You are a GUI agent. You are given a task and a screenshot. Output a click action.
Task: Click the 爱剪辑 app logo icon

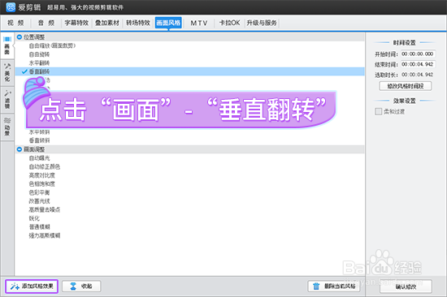[11, 7]
